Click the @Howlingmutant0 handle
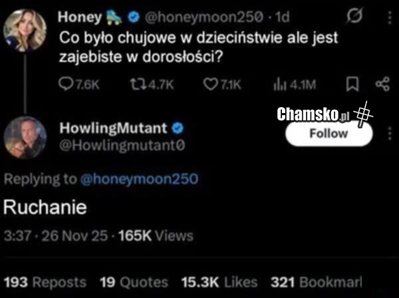This screenshot has width=399, height=298. pos(122,143)
